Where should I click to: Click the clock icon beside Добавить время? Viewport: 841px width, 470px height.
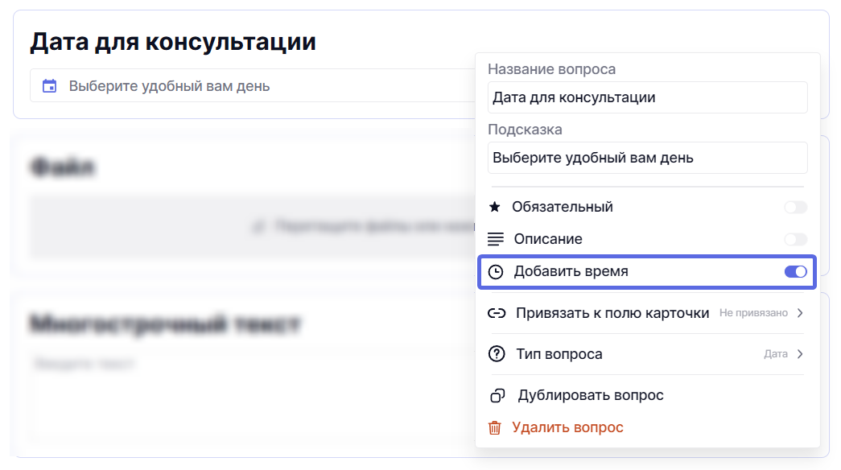[496, 272]
